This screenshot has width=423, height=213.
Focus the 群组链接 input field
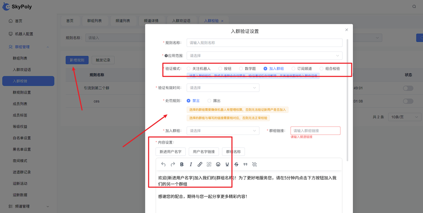tap(315, 131)
